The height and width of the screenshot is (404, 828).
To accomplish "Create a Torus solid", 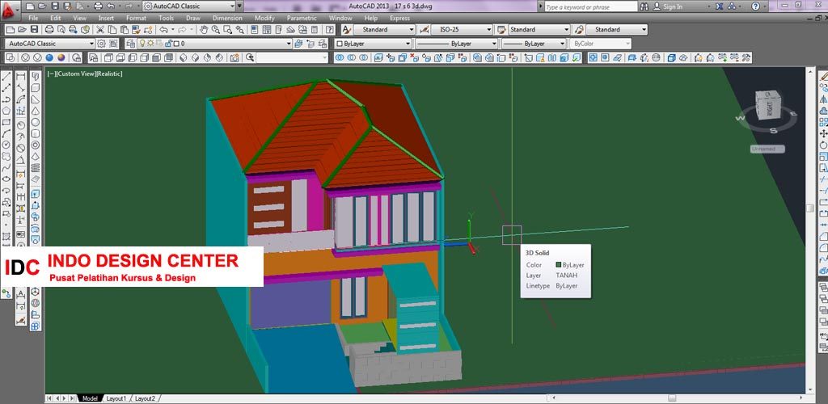I will tap(35, 145).
